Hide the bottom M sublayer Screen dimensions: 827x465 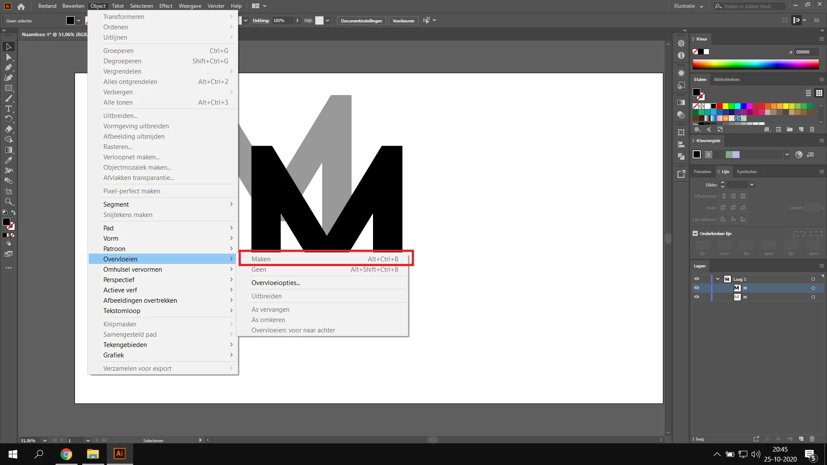696,297
